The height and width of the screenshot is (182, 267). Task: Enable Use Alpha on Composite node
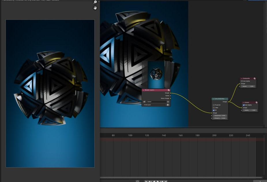tap(242, 81)
